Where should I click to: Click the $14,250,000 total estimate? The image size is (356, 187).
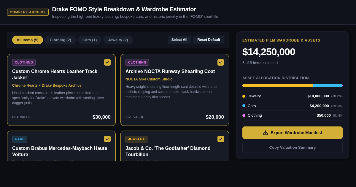click(269, 52)
